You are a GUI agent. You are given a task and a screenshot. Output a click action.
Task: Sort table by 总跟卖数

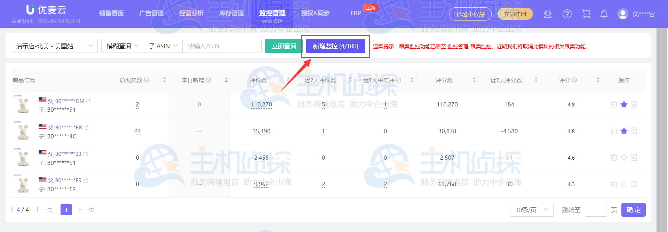165,80
